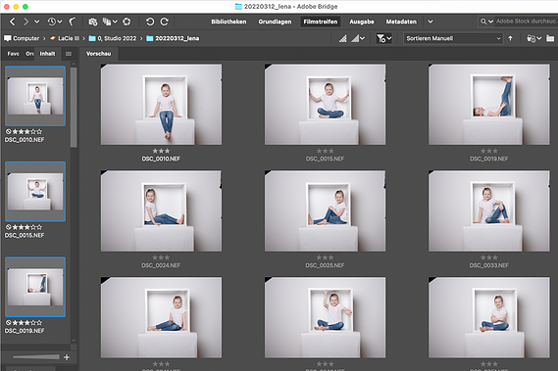
Task: Switch to the Ordner panel tab
Action: pos(29,54)
